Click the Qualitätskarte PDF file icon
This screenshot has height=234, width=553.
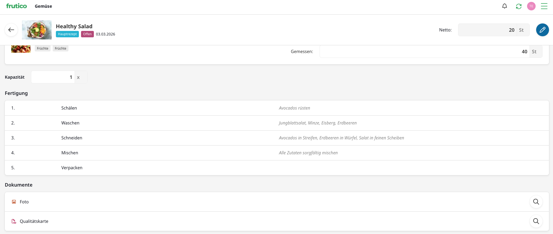(14, 221)
